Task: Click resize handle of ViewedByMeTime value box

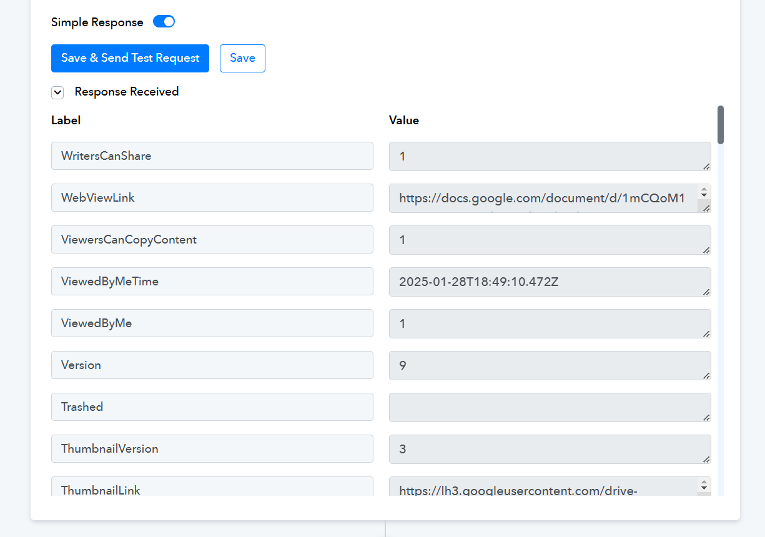Action: 706,292
